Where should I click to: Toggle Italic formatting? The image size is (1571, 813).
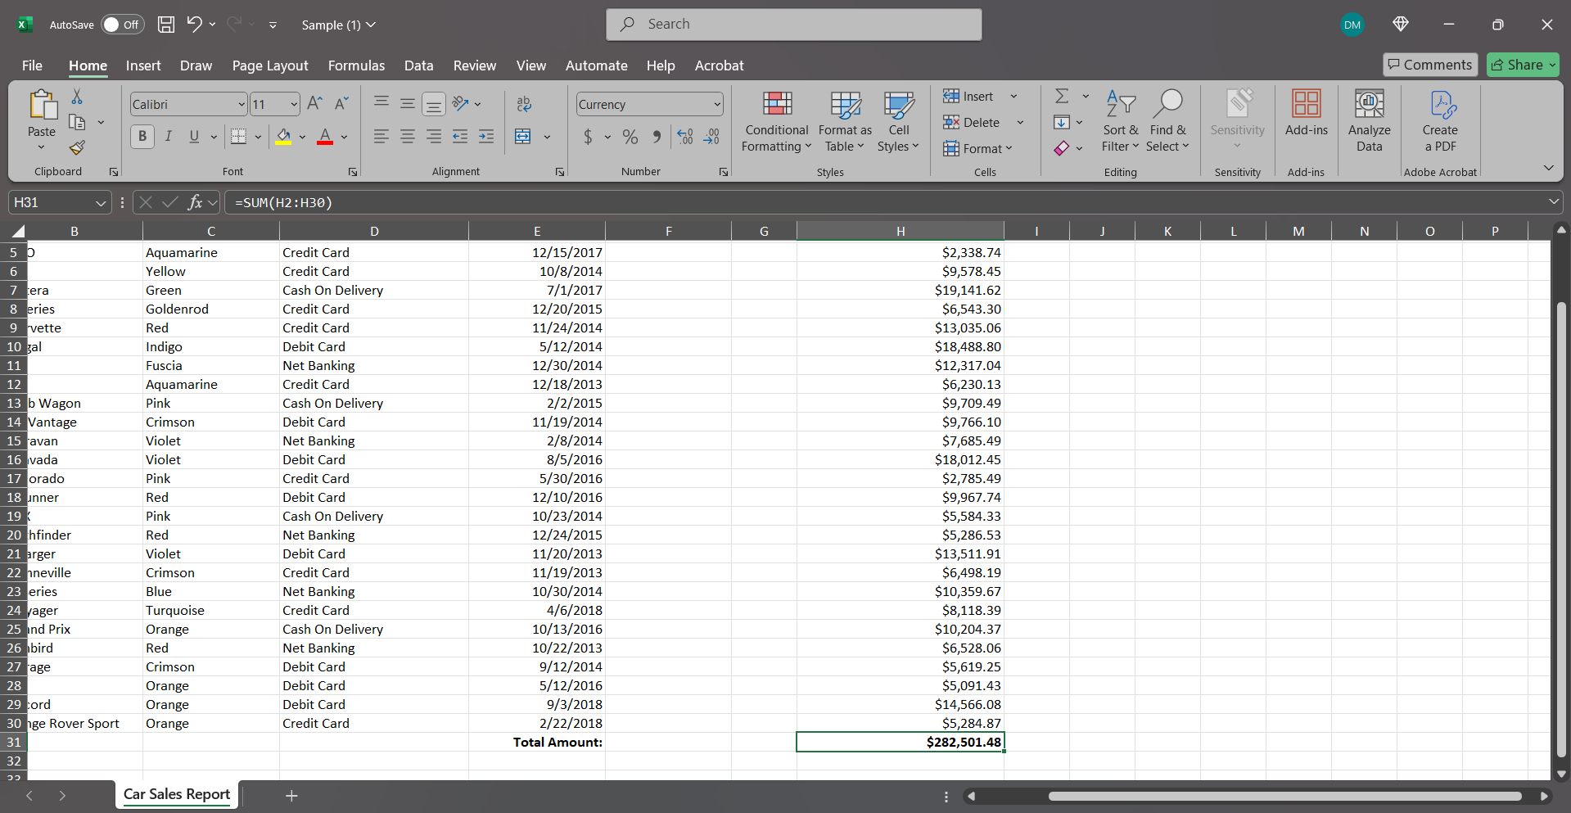(x=169, y=137)
